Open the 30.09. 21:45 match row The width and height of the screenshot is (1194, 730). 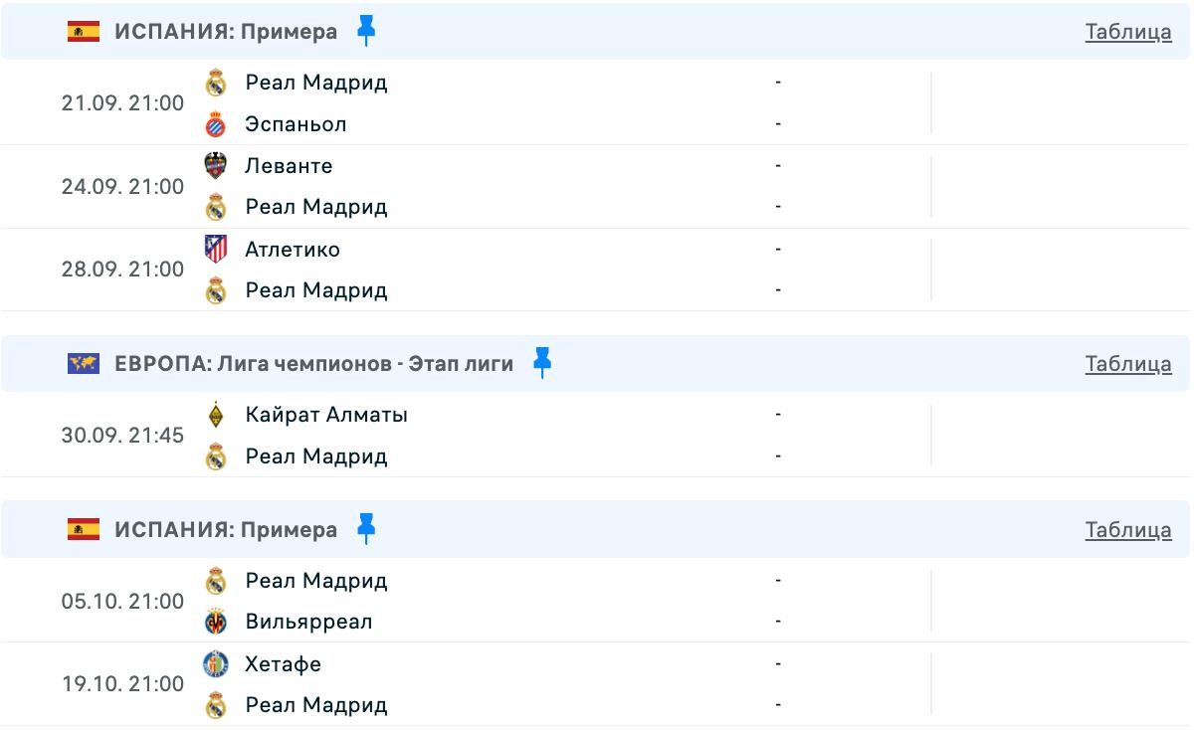595,436
